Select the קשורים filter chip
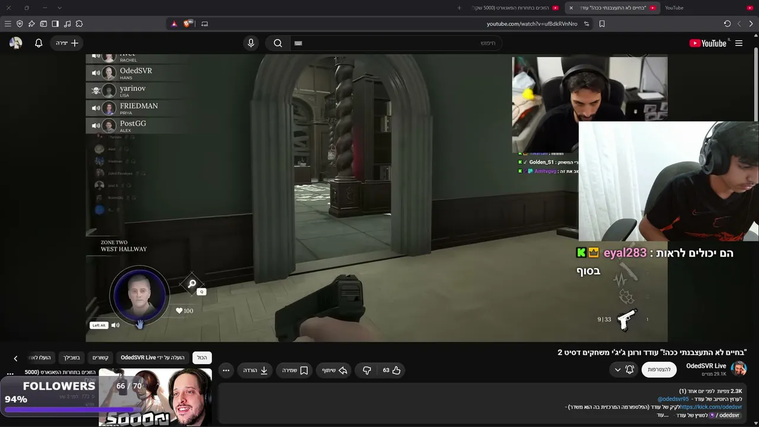This screenshot has height=427, width=759. (100, 358)
